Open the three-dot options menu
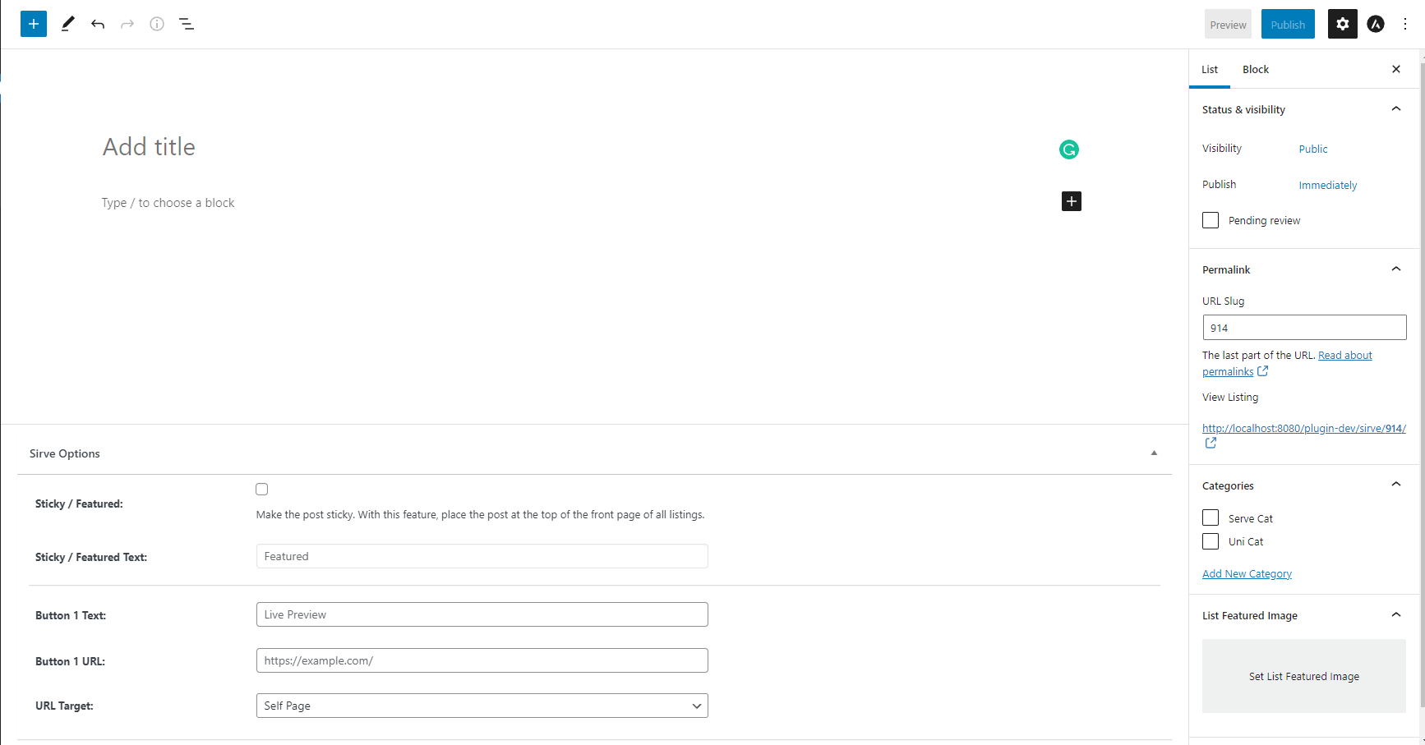The image size is (1425, 745). pos(1405,24)
